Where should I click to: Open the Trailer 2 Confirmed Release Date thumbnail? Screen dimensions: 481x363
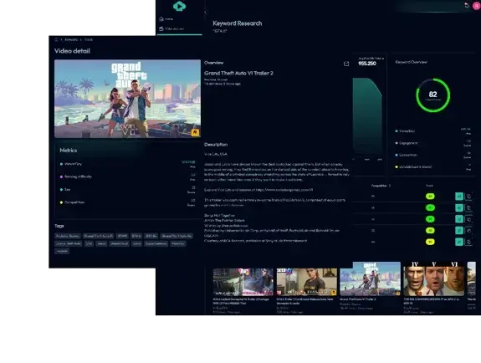tap(307, 282)
